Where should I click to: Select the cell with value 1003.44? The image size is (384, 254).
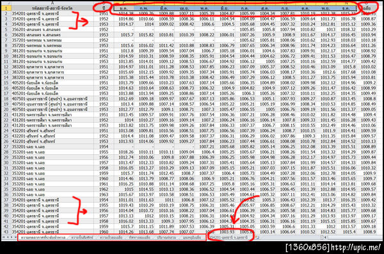pyautogui.click(x=245, y=189)
